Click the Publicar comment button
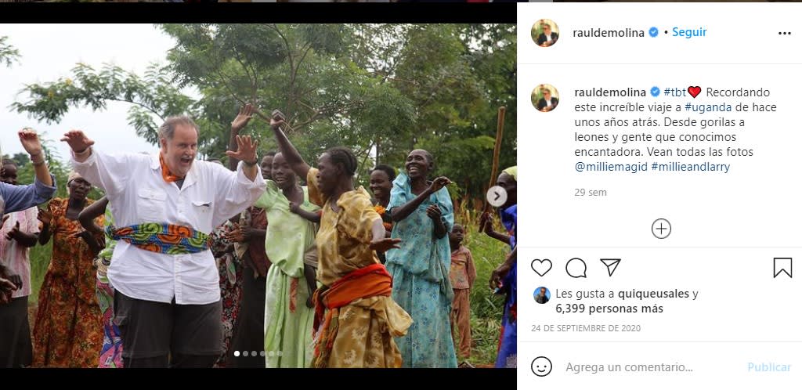Image resolution: width=802 pixels, height=390 pixels. point(768,367)
